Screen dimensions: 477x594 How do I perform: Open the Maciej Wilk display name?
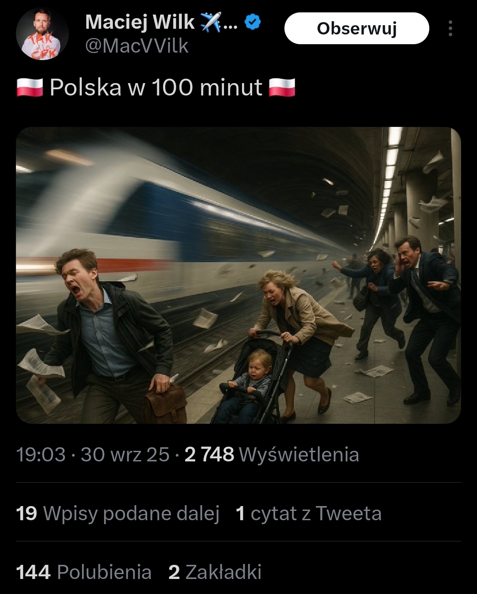pyautogui.click(x=140, y=22)
